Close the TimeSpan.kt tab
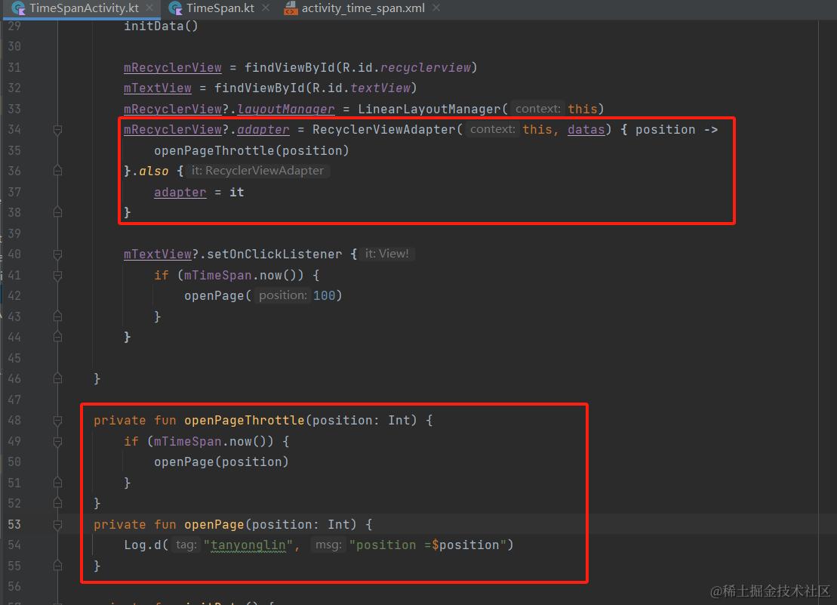The image size is (837, 605). point(266,8)
